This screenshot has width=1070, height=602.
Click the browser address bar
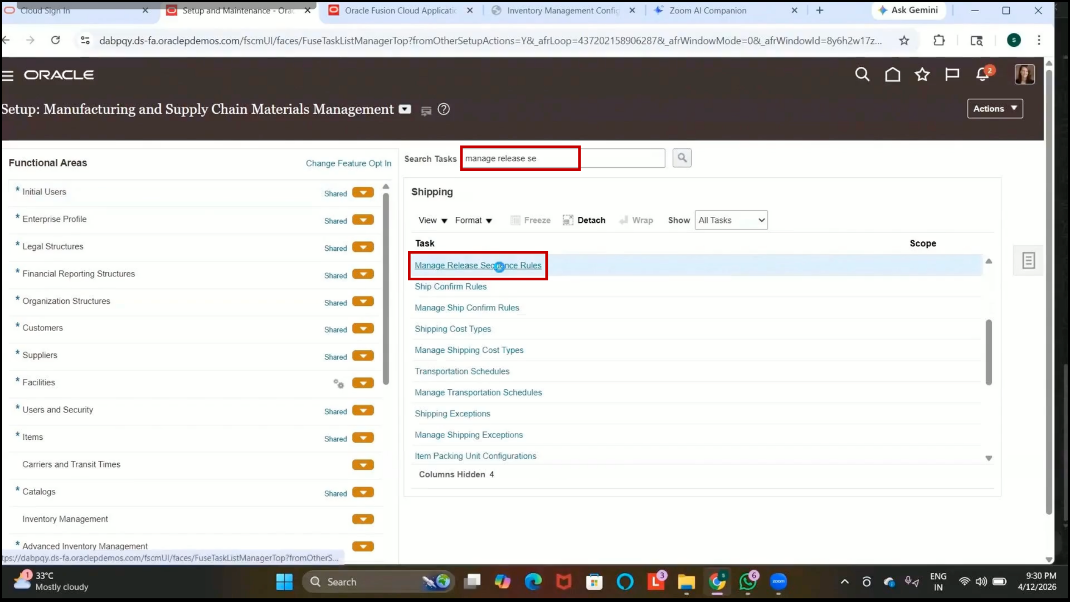pyautogui.click(x=490, y=40)
